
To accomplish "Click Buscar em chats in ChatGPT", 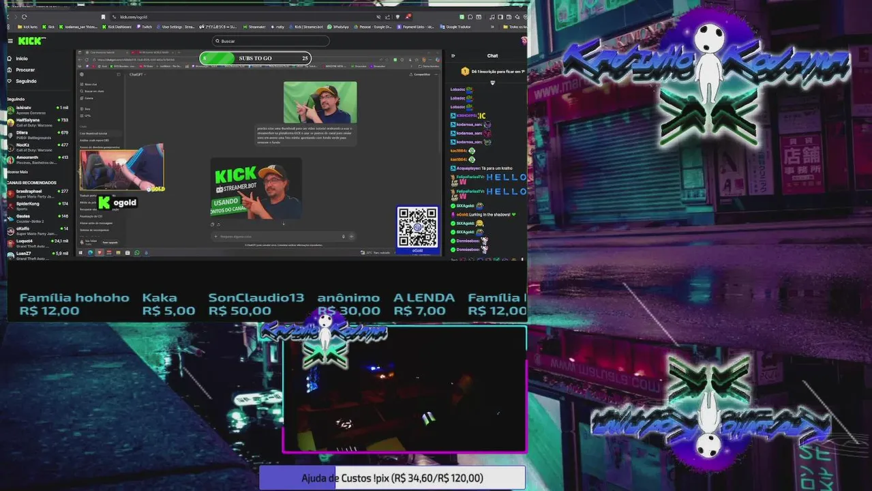I will tap(92, 91).
